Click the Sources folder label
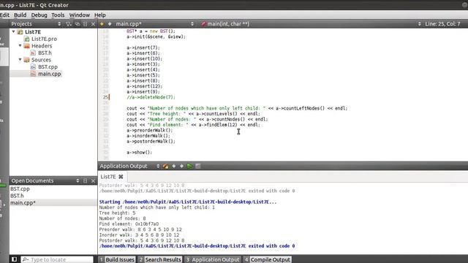Image resolution: width=468 pixels, height=263 pixels. pyautogui.click(x=41, y=60)
